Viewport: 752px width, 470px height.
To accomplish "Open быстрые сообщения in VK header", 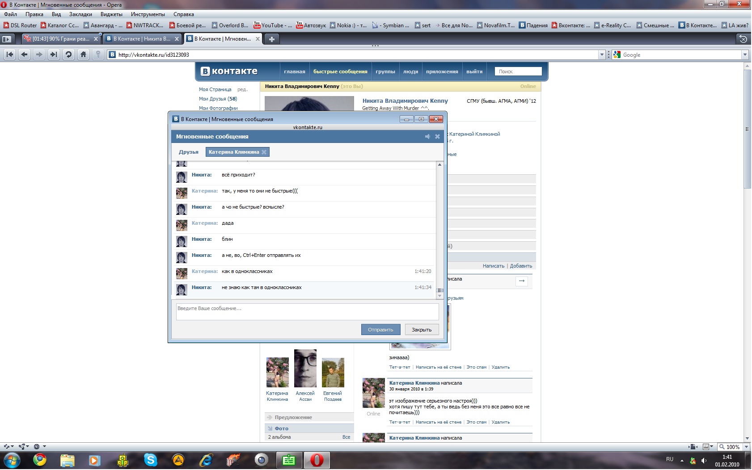I will [340, 71].
